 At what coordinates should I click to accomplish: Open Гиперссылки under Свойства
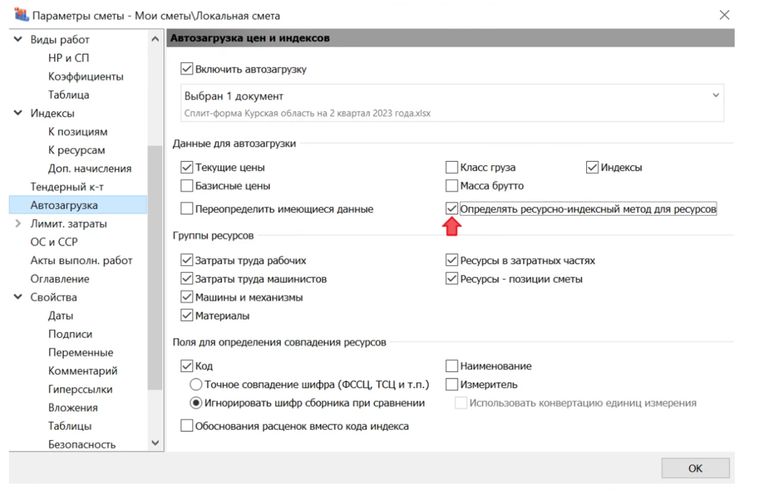(80, 389)
